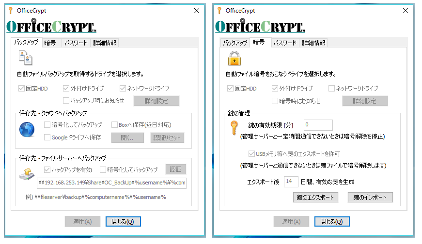Toggle 固定HDD checkbox in right window
422x244 pixels.
[230, 88]
